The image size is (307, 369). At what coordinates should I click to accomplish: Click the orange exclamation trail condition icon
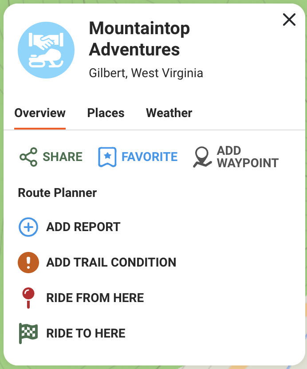pyautogui.click(x=28, y=263)
